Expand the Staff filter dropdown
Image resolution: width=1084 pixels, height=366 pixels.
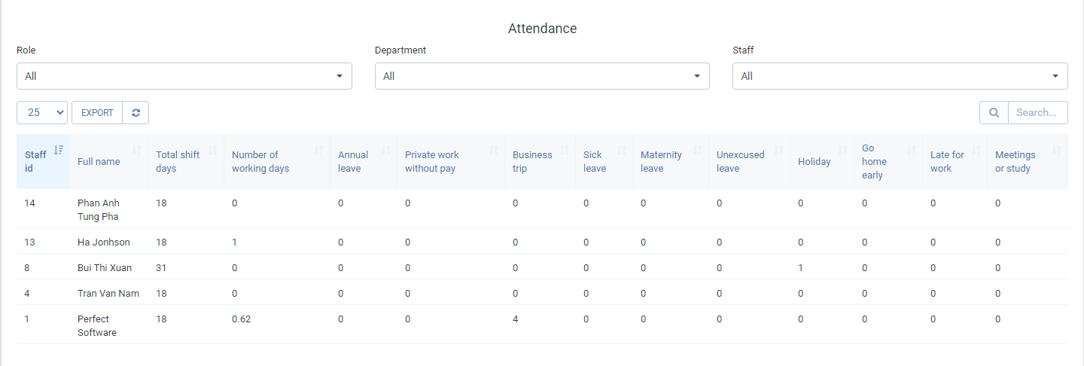[900, 76]
